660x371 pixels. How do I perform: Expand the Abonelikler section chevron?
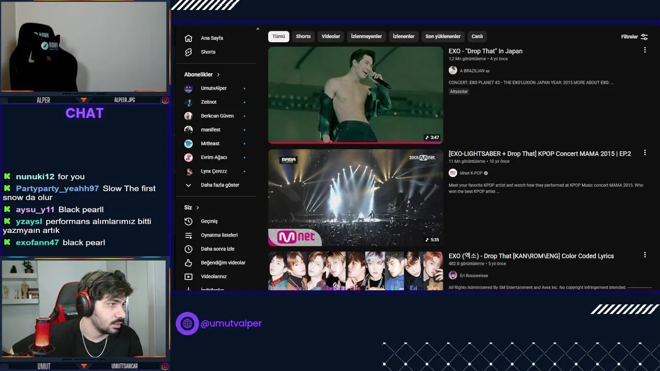click(x=218, y=75)
